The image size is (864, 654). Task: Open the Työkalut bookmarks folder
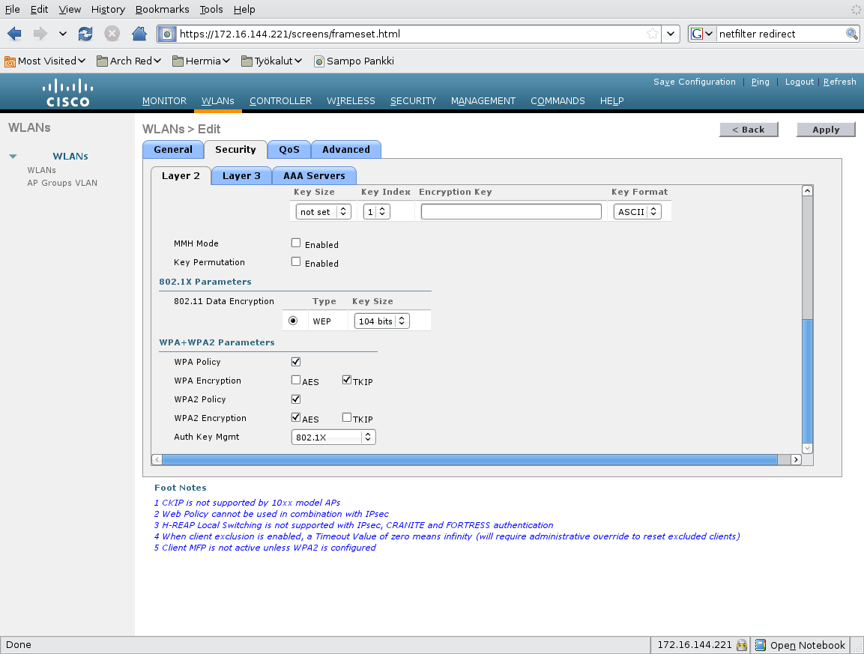pos(272,61)
